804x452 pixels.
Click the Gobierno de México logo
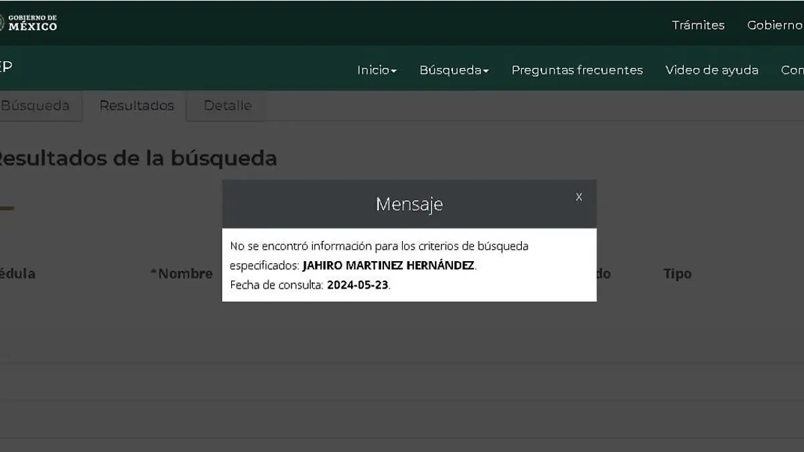(29, 23)
